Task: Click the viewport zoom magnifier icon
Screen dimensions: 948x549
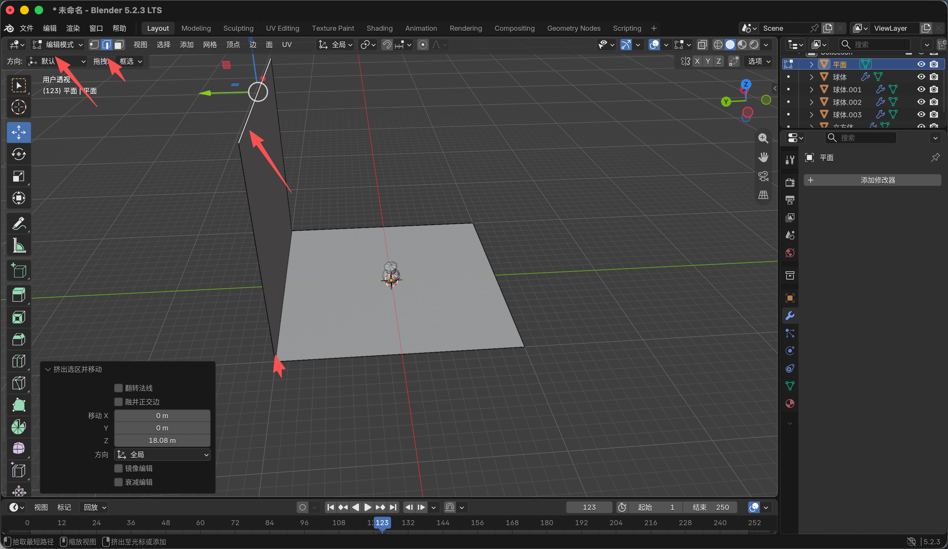Action: click(763, 138)
